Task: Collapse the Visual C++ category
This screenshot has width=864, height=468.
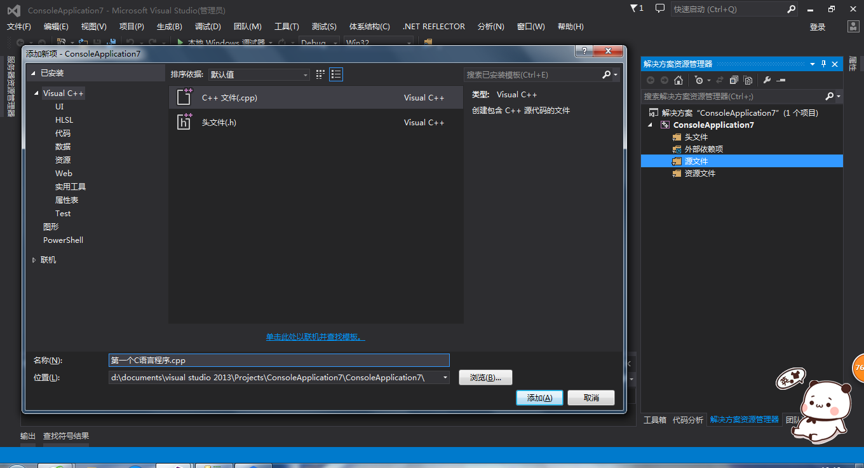Action: click(x=37, y=93)
